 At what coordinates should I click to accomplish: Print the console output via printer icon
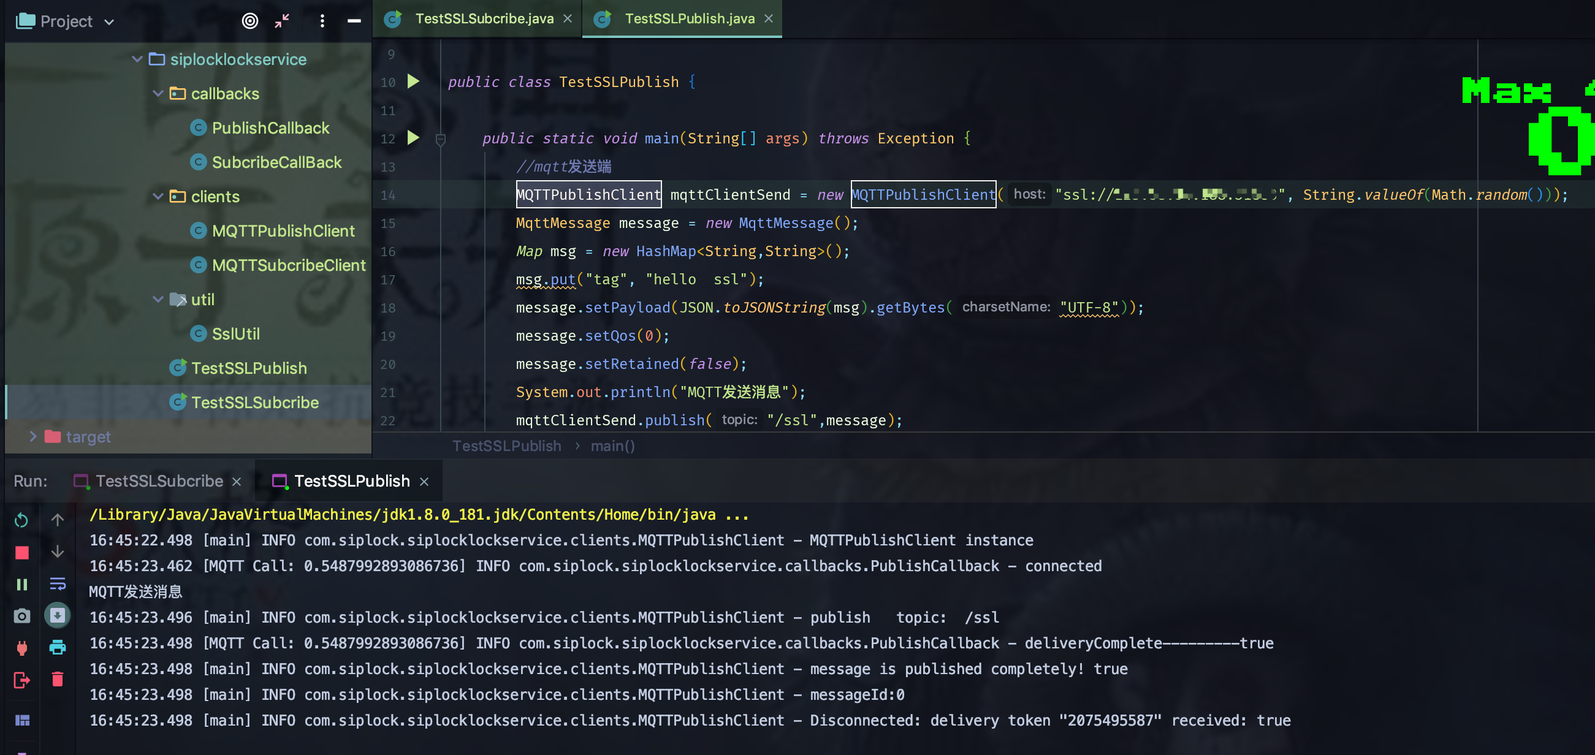(x=58, y=648)
